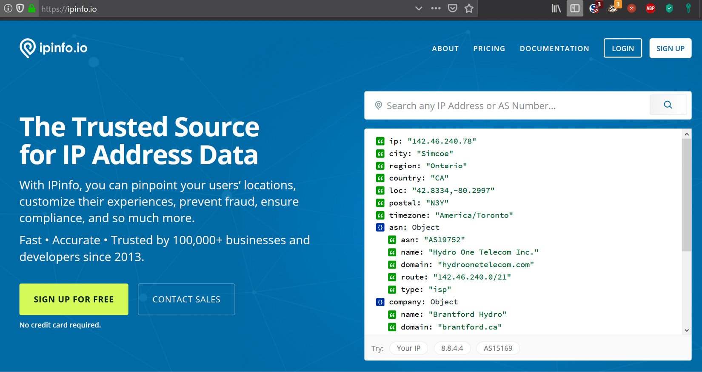Open the DOCUMENTATION menu item
The height and width of the screenshot is (372, 702).
[554, 49]
